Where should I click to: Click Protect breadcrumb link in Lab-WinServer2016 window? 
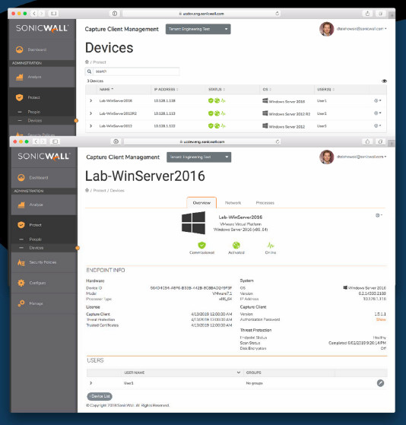[100, 191]
